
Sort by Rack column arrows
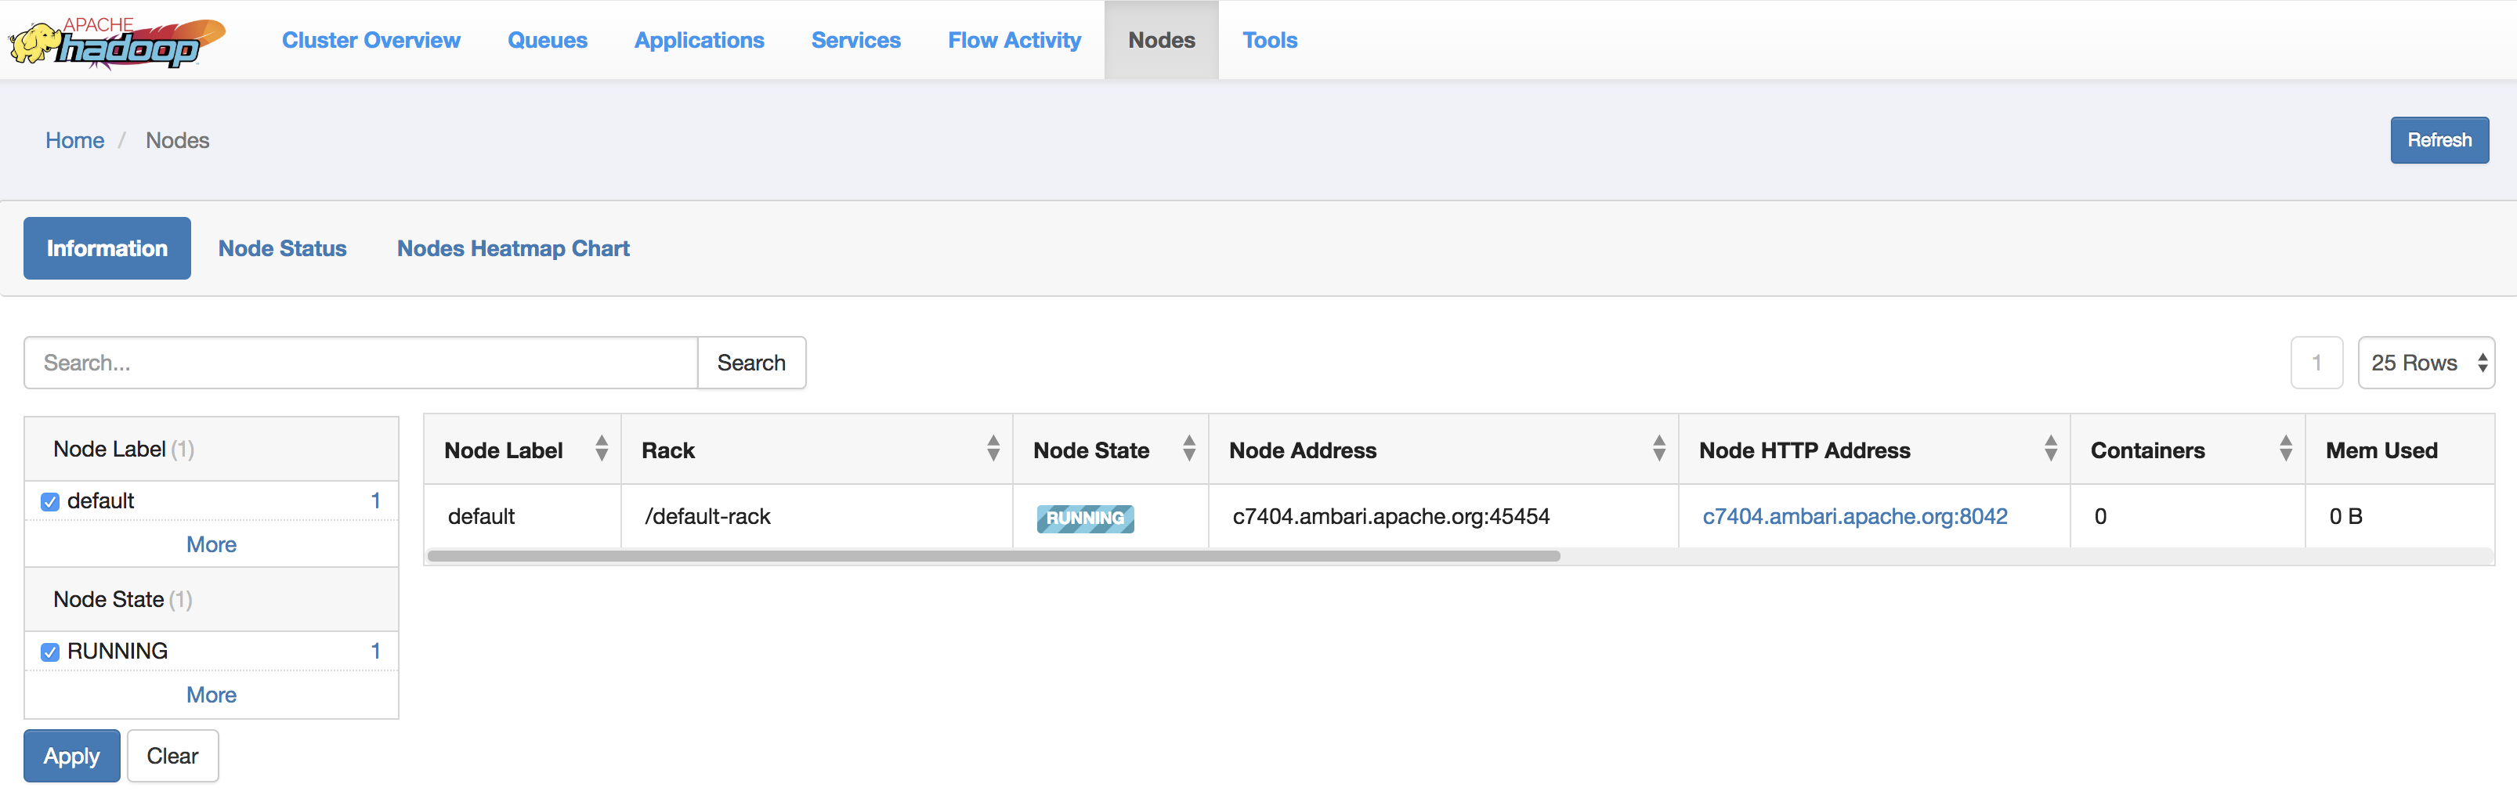(x=993, y=448)
